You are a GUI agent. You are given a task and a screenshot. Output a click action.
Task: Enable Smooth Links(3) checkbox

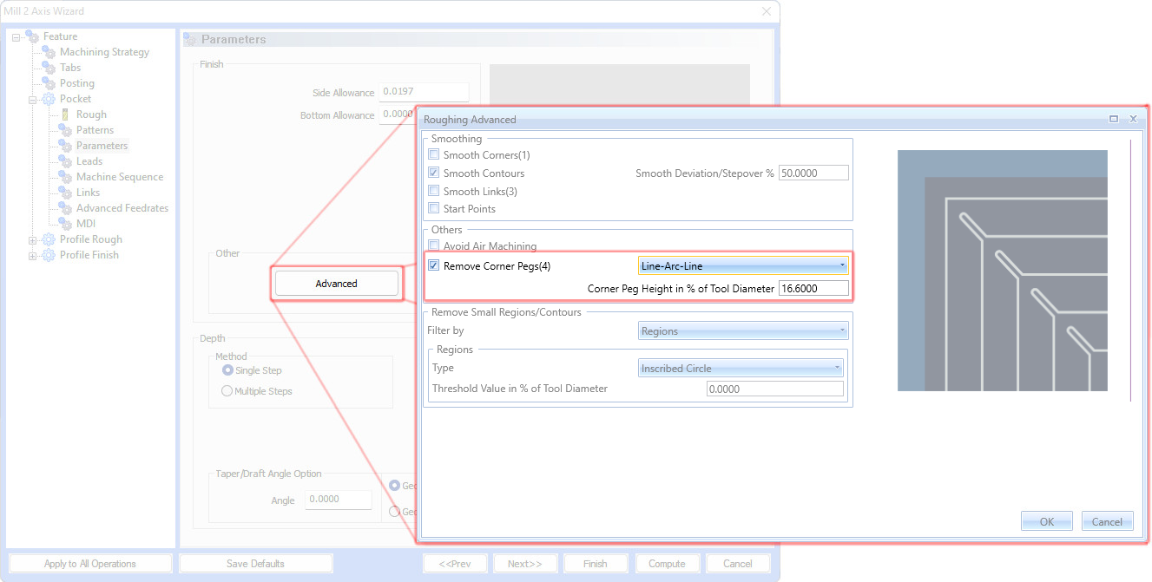[434, 191]
